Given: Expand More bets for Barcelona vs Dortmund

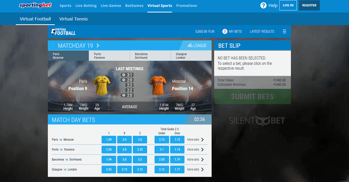Looking at the screenshot, I should point(196,160).
